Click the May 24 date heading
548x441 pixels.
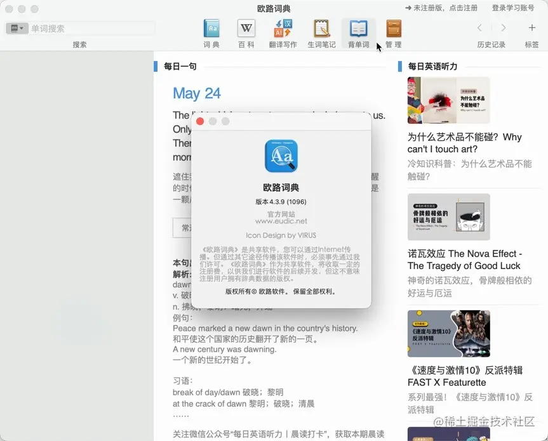click(x=197, y=93)
